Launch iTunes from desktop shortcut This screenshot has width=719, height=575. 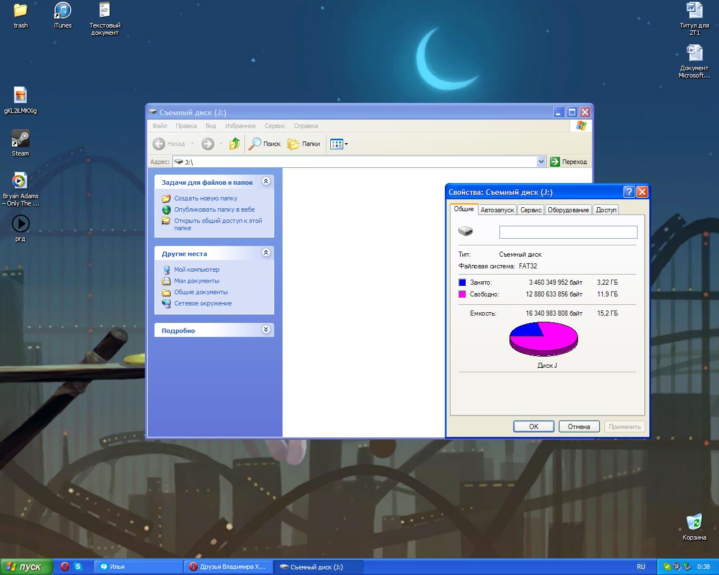[x=62, y=15]
